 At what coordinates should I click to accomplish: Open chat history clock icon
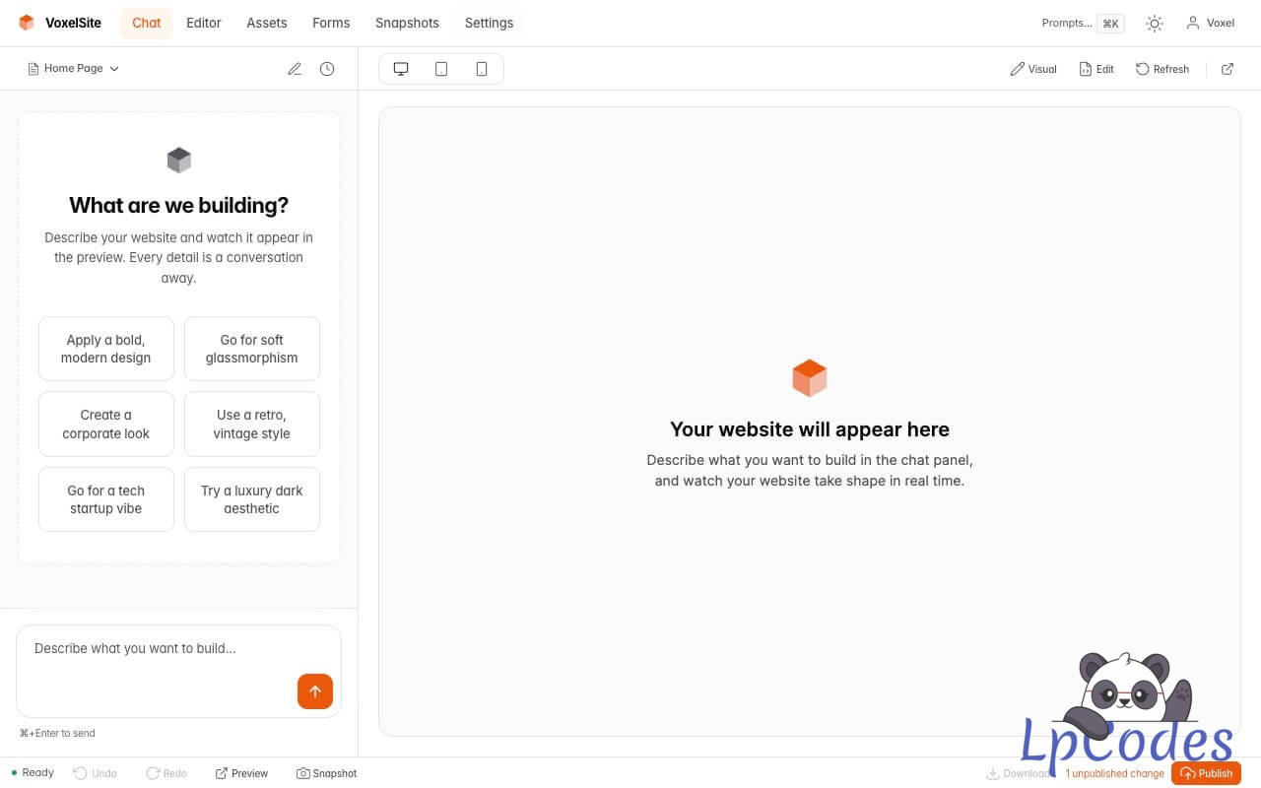point(327,69)
